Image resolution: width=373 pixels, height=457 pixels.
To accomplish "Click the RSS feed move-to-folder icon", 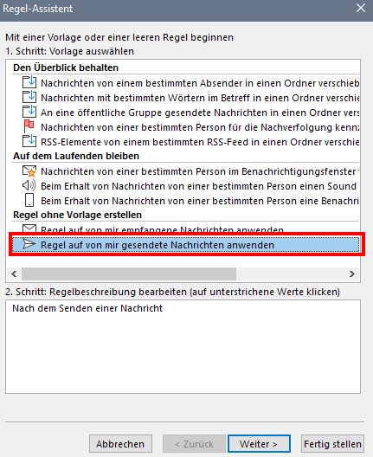I will 29,141.
